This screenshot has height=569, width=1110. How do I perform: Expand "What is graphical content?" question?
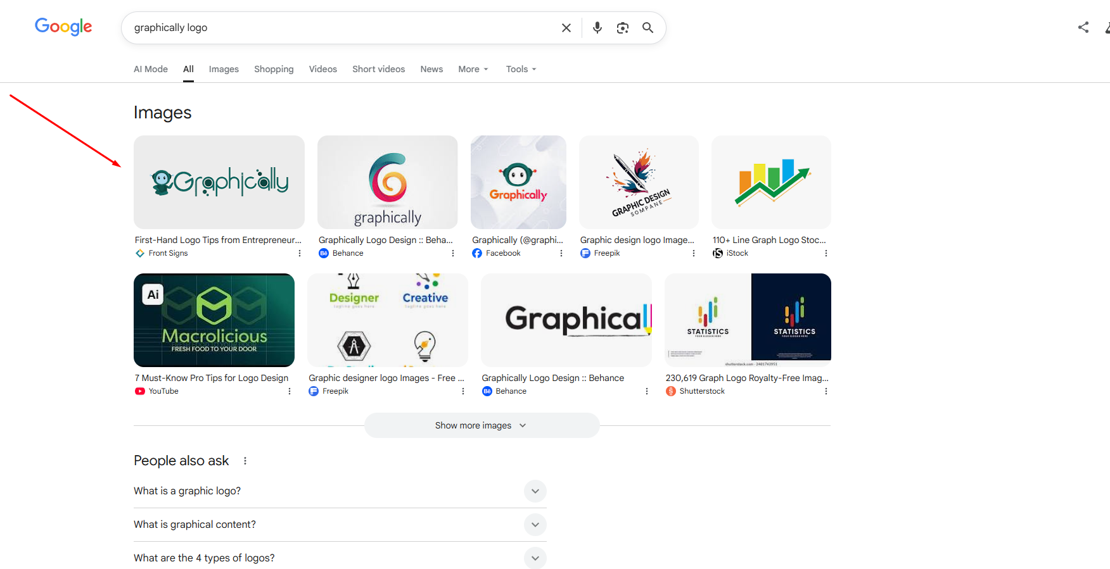535,525
